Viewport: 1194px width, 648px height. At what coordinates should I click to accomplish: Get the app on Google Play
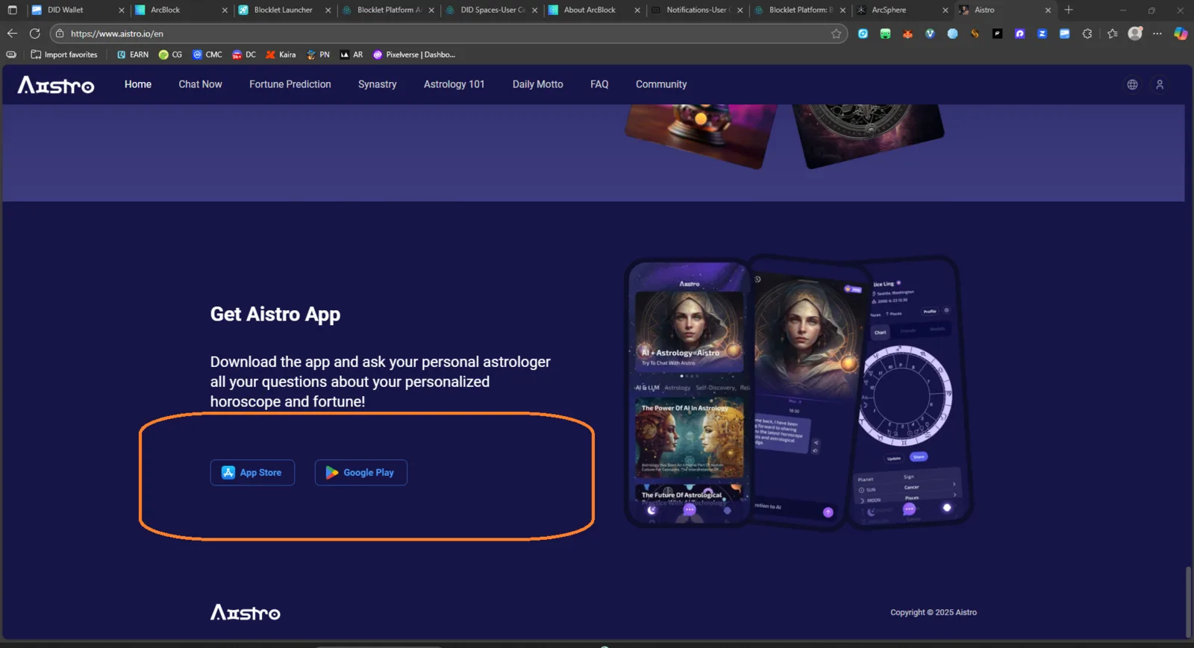361,473
